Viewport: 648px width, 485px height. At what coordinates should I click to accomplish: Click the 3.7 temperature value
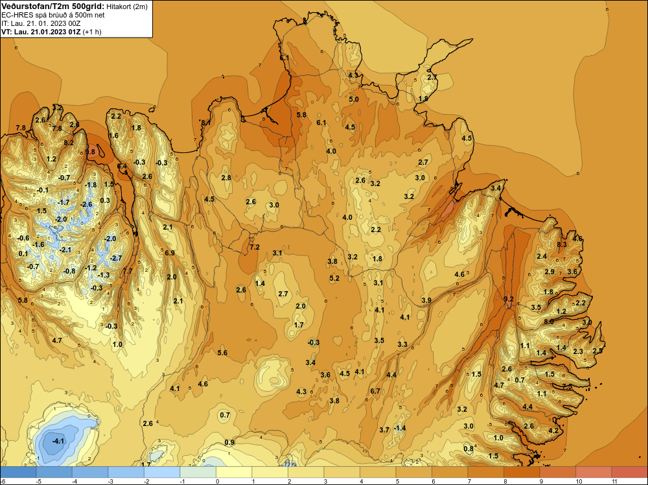point(384,430)
